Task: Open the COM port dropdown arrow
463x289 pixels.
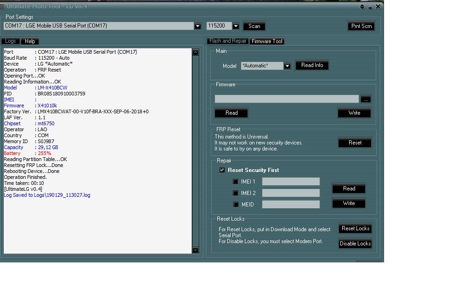Action: 198,26
